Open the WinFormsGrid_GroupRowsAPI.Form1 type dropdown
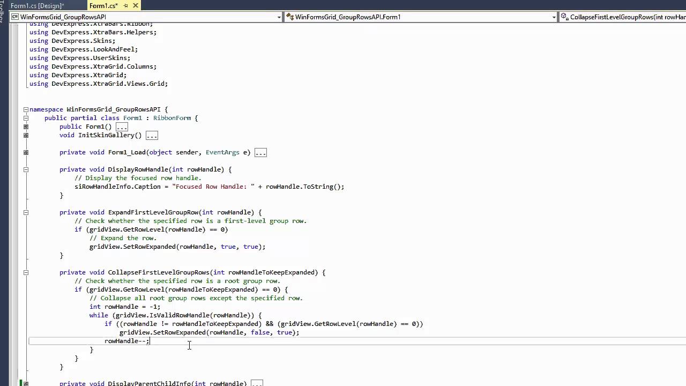The height and width of the screenshot is (386, 686). click(421, 17)
